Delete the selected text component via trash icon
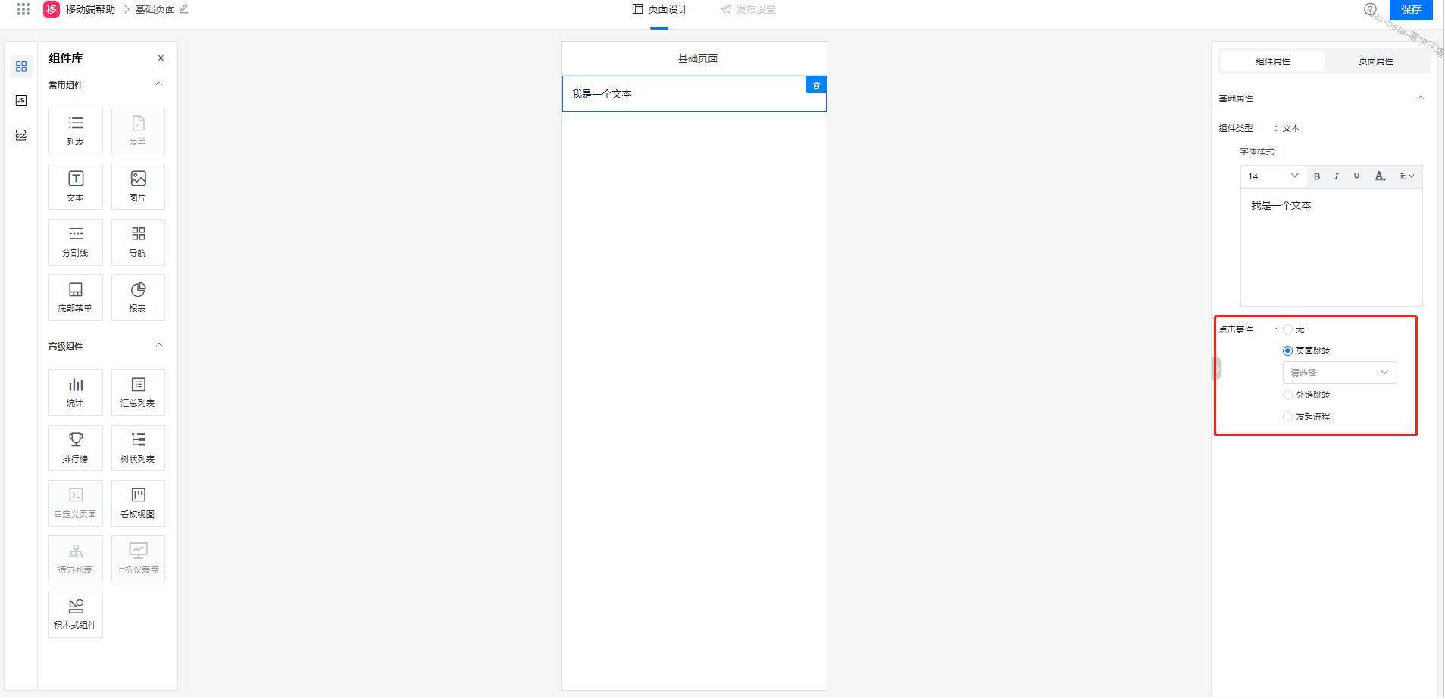 [x=816, y=86]
